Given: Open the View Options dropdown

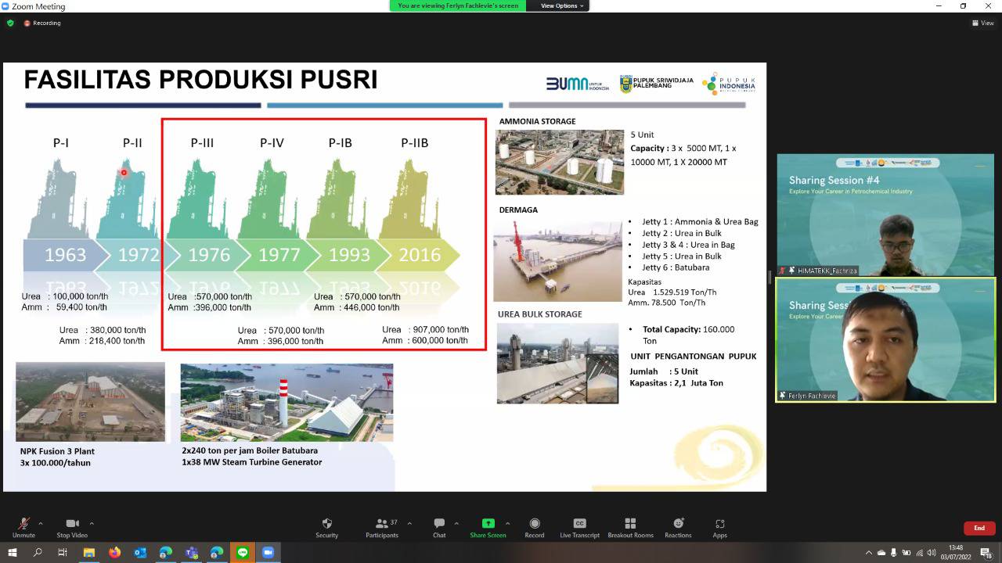Looking at the screenshot, I should 562,5.
